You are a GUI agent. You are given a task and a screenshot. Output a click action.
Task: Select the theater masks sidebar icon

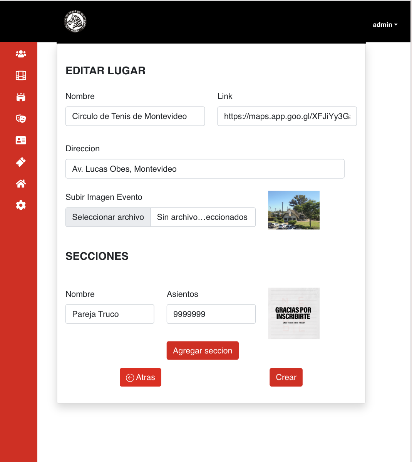(21, 119)
